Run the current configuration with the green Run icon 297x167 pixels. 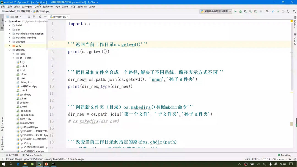pyautogui.click(x=235, y=11)
